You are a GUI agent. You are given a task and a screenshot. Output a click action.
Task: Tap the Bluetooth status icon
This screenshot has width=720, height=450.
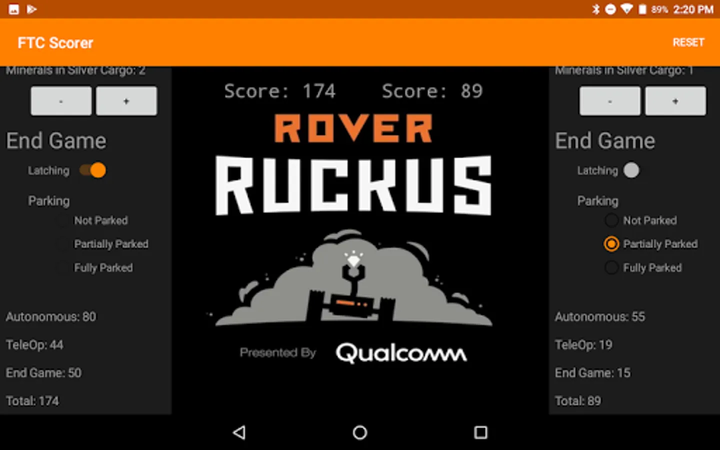point(595,9)
